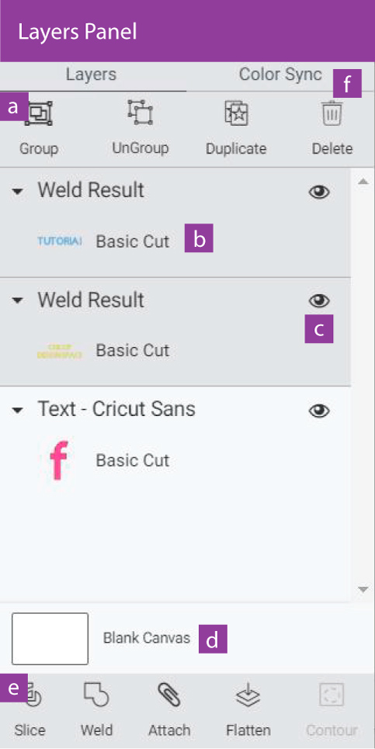Click the UnGroup icon

coord(140,113)
